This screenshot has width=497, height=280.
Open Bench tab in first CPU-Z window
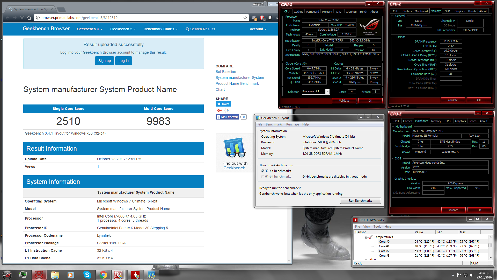click(x=363, y=12)
